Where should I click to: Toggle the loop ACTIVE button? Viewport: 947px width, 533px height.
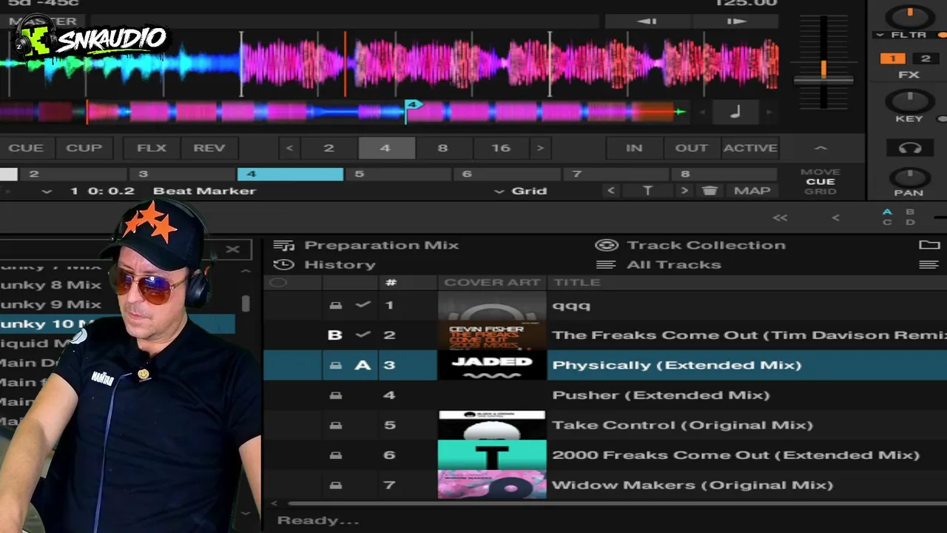(x=750, y=148)
